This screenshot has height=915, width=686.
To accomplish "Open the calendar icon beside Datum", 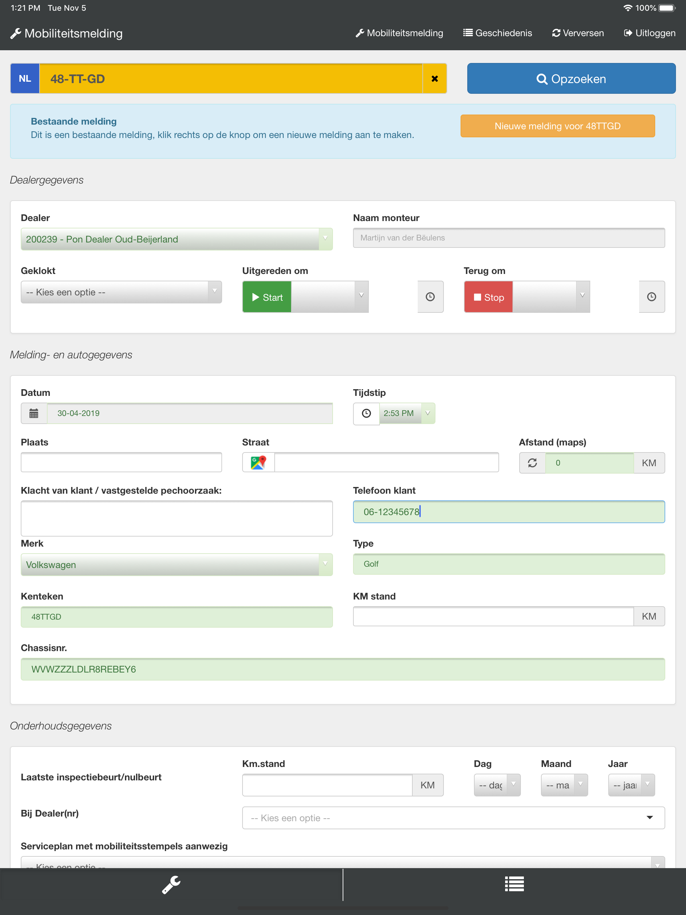I will point(34,413).
